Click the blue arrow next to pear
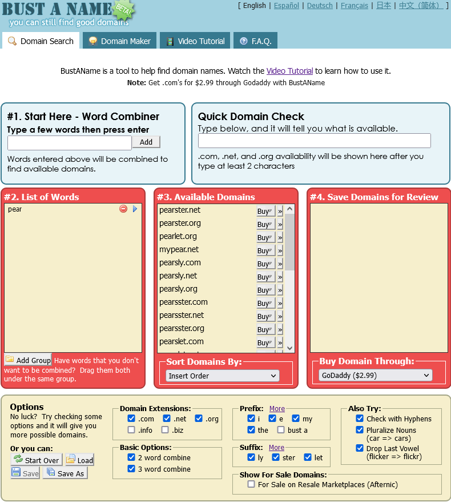The image size is (451, 502). [135, 209]
